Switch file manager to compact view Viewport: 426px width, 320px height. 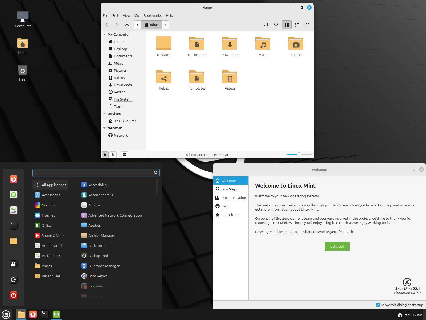pyautogui.click(x=308, y=25)
